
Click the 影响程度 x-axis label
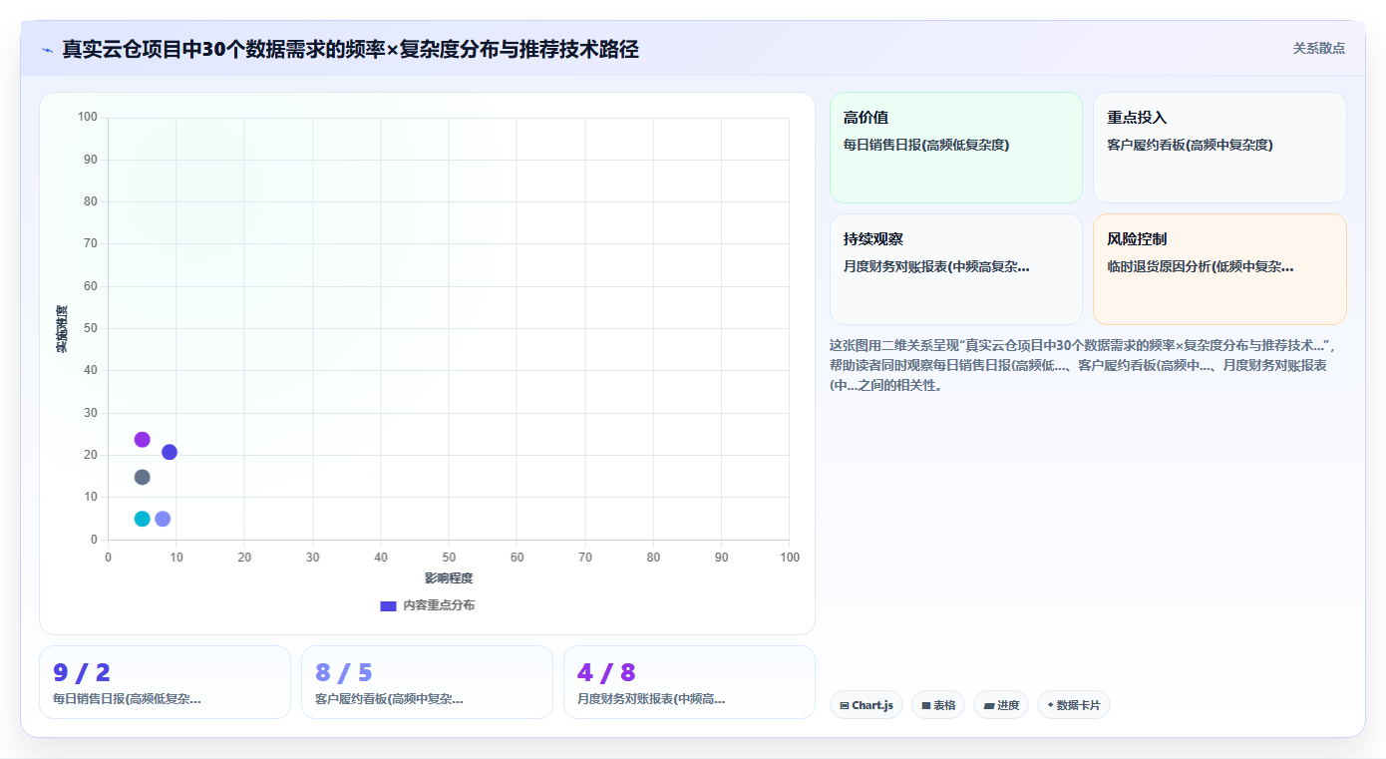[x=449, y=578]
